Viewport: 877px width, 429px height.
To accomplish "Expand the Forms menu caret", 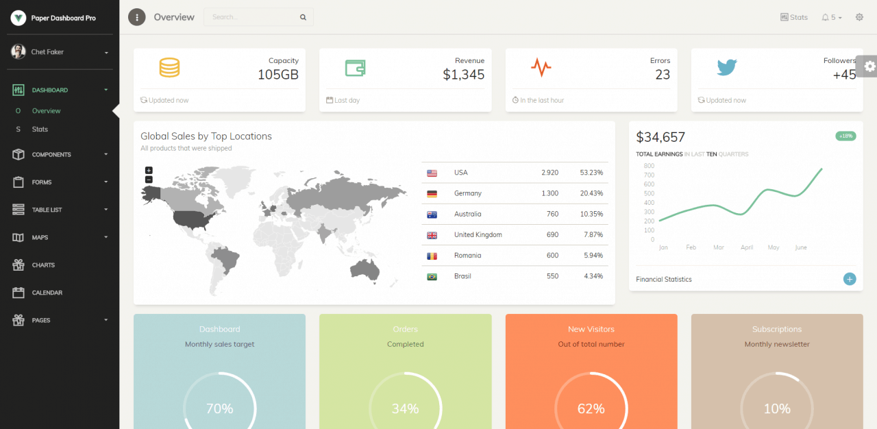I will point(106,182).
